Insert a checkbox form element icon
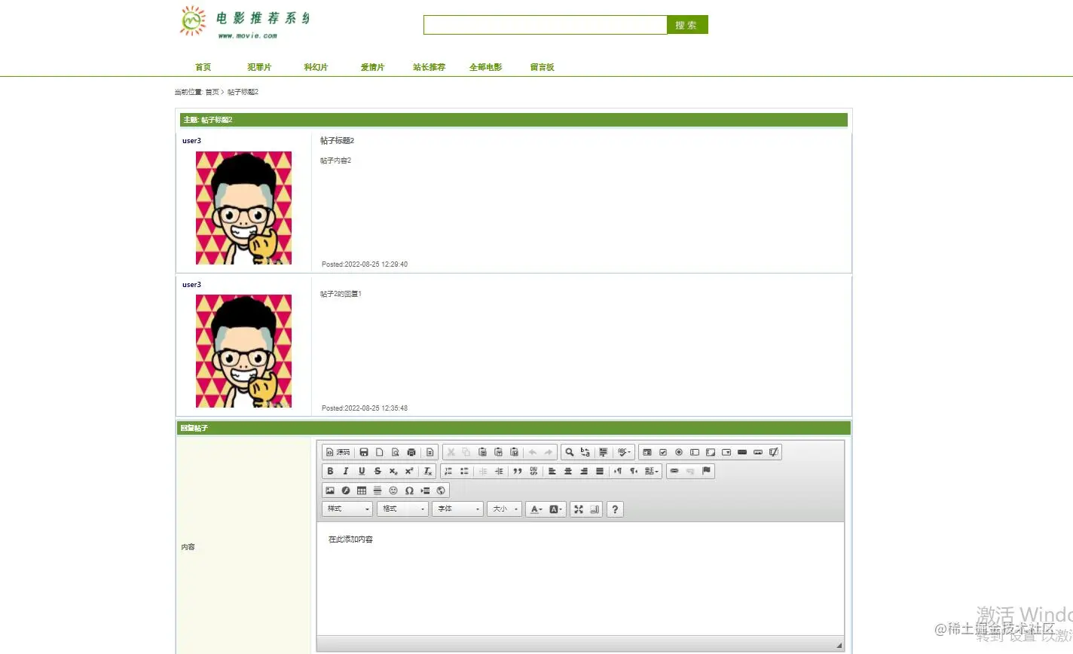 (x=663, y=452)
